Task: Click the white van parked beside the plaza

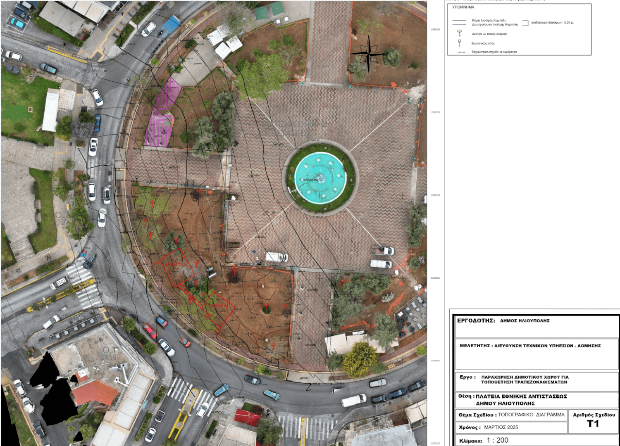Action: coord(277,257)
